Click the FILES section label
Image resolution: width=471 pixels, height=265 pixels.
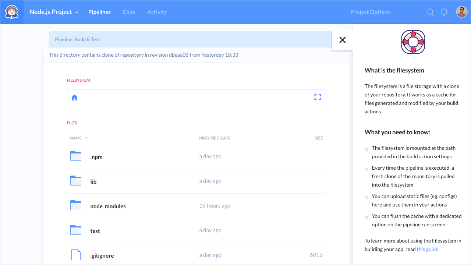pyautogui.click(x=72, y=123)
